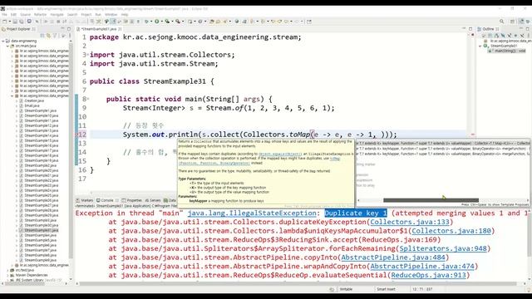Image resolution: width=532 pixels, height=299 pixels.
Task: Click the Debug bug icon in the toolbar
Action: click(x=146, y=22)
